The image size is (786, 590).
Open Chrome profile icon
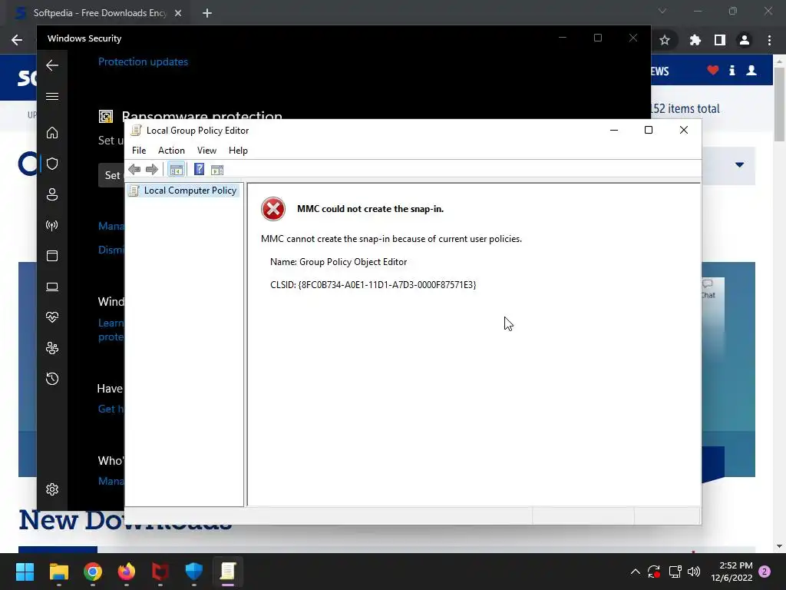pyautogui.click(x=745, y=40)
